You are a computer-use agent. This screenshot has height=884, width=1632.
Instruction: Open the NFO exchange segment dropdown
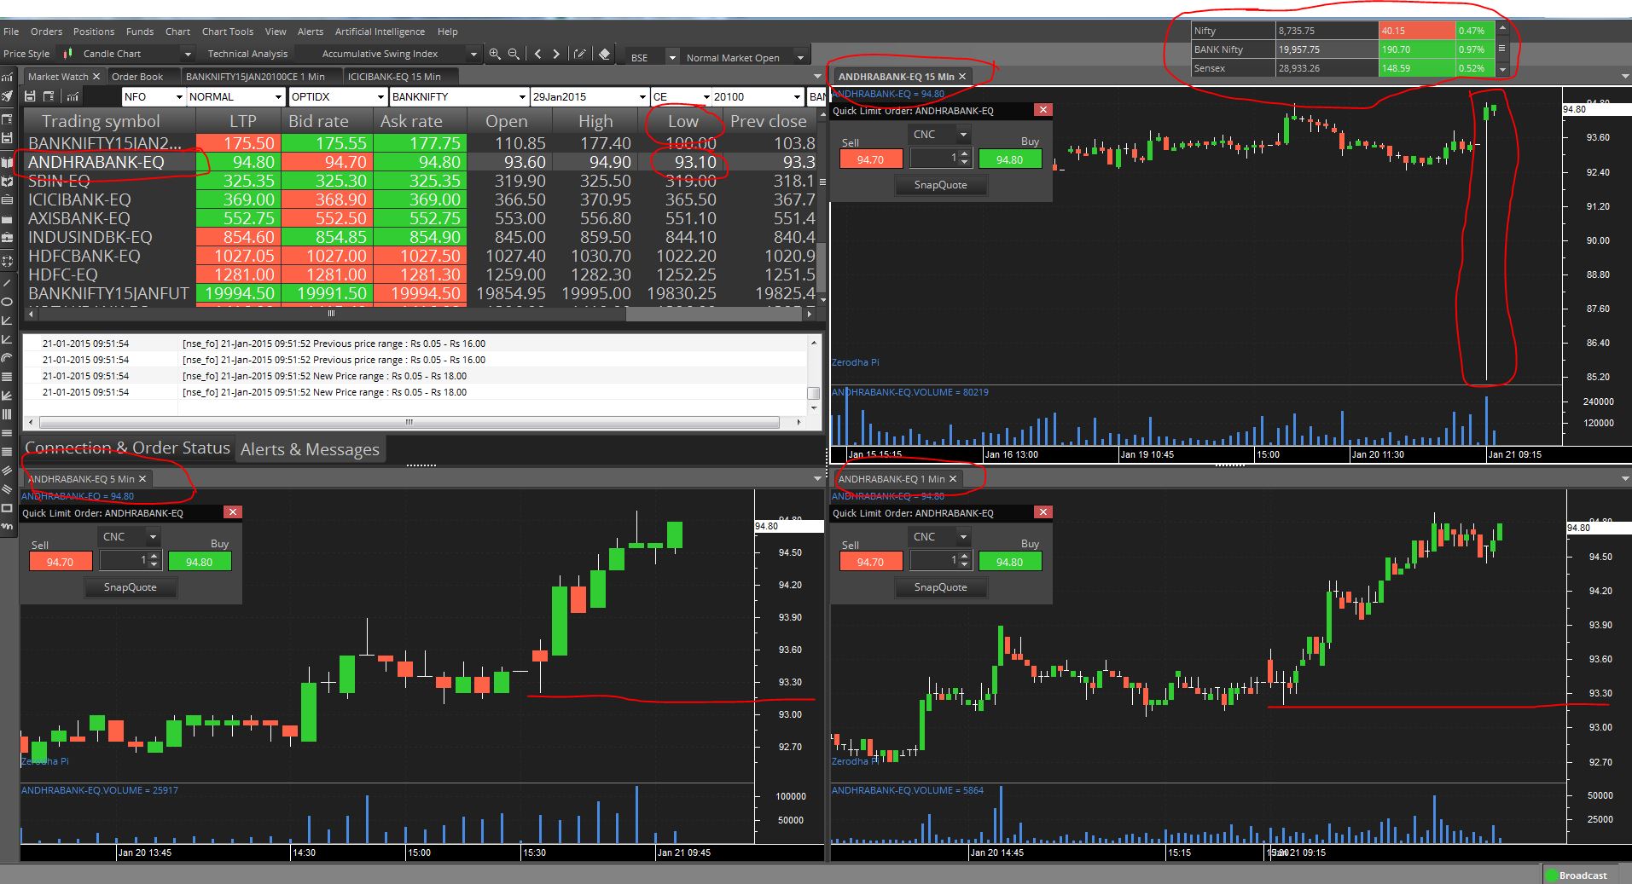click(178, 96)
